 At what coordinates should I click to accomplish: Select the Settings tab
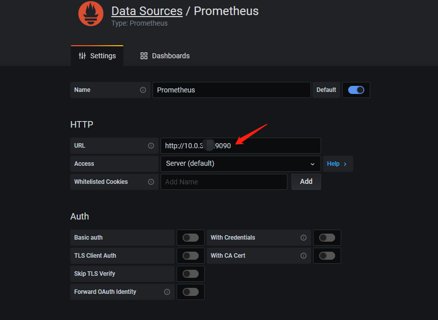(x=97, y=56)
